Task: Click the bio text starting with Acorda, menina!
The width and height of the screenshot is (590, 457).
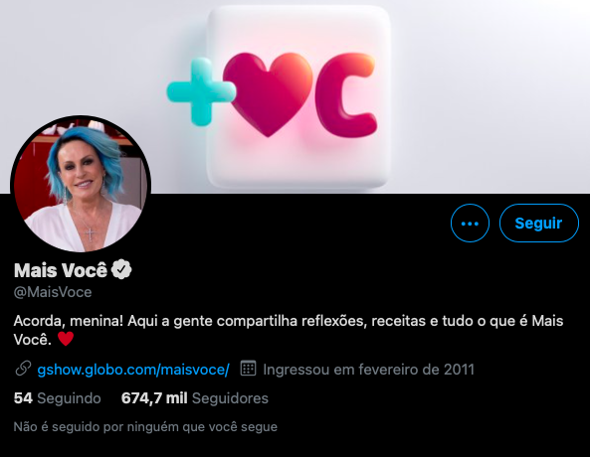Action: (289, 330)
